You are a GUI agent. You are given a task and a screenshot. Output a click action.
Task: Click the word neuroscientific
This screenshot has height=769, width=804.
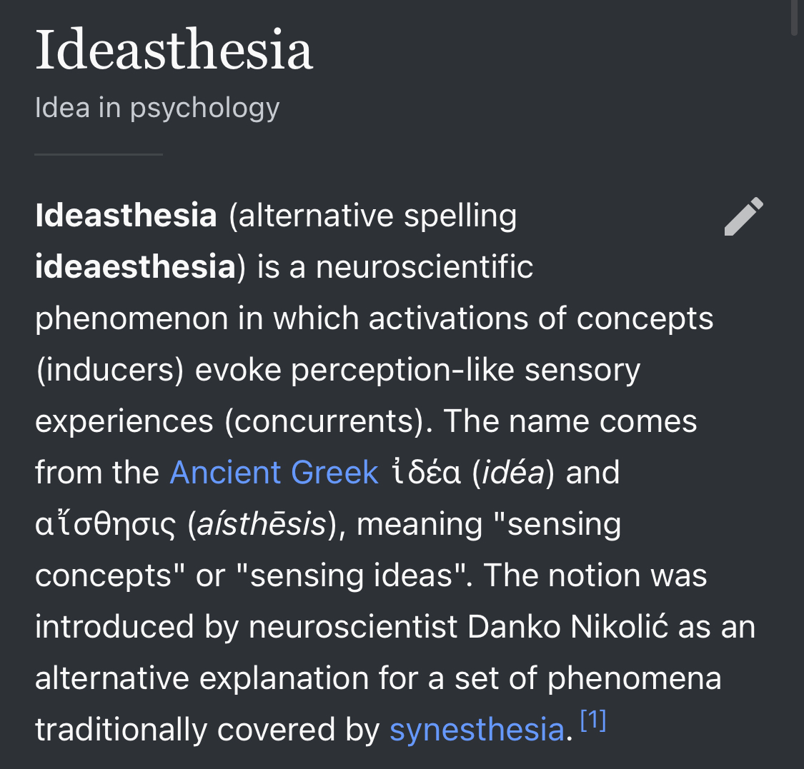click(425, 267)
